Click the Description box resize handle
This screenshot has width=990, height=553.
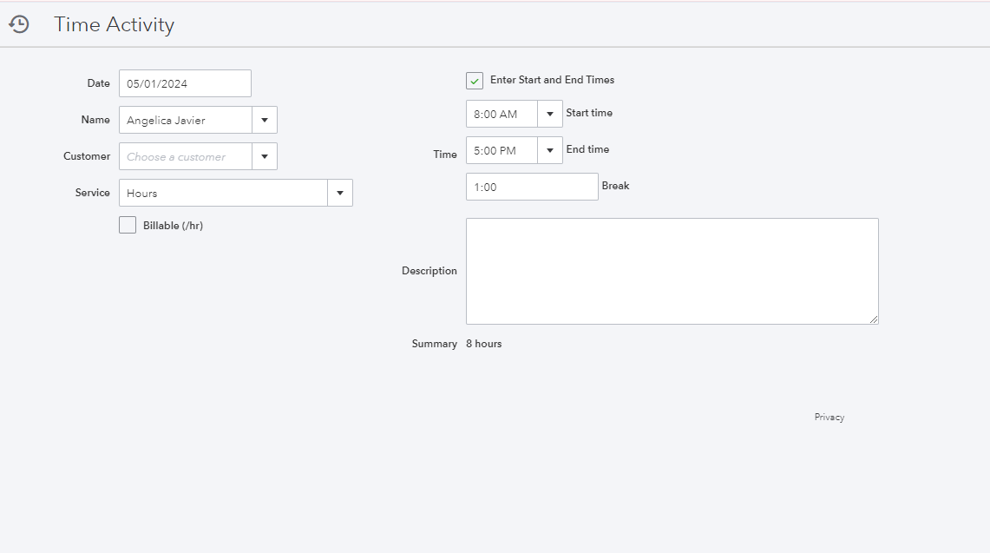[874, 319]
